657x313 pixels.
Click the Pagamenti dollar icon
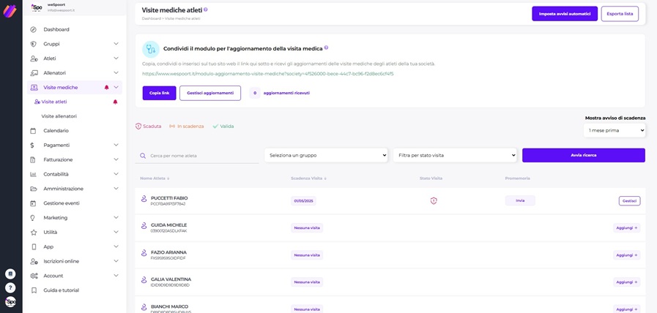tap(34, 146)
